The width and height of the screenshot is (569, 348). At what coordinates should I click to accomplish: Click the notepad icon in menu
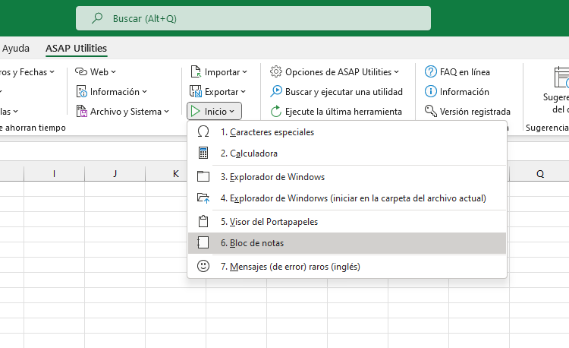click(x=203, y=243)
